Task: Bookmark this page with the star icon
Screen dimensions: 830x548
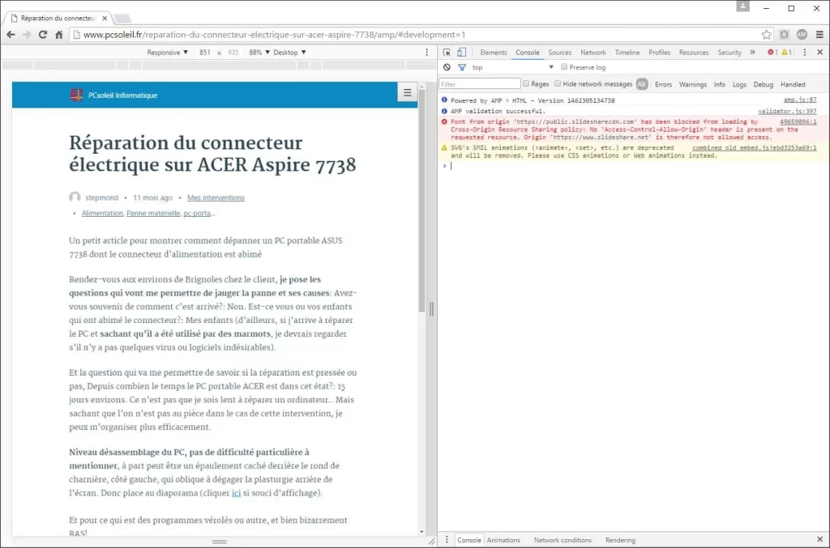Action: pos(766,35)
